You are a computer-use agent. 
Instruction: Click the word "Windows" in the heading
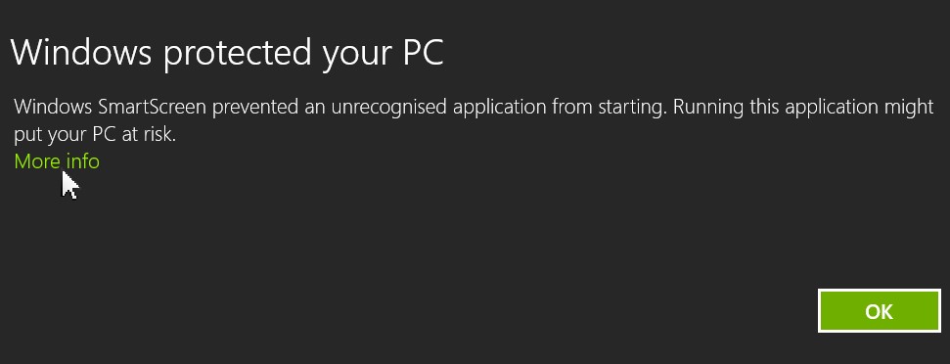(x=81, y=52)
